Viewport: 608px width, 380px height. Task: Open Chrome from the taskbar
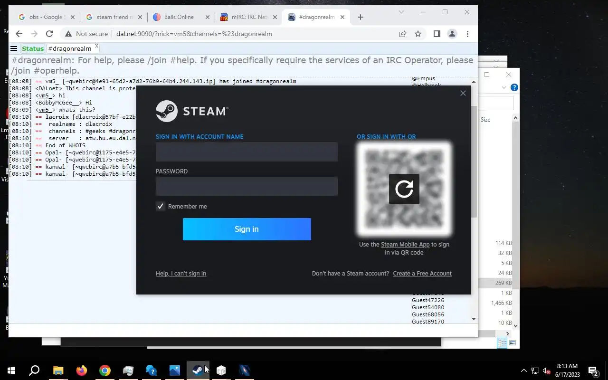pos(104,370)
